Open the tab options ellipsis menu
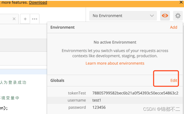This screenshot has height=114, width=184. coord(35,19)
